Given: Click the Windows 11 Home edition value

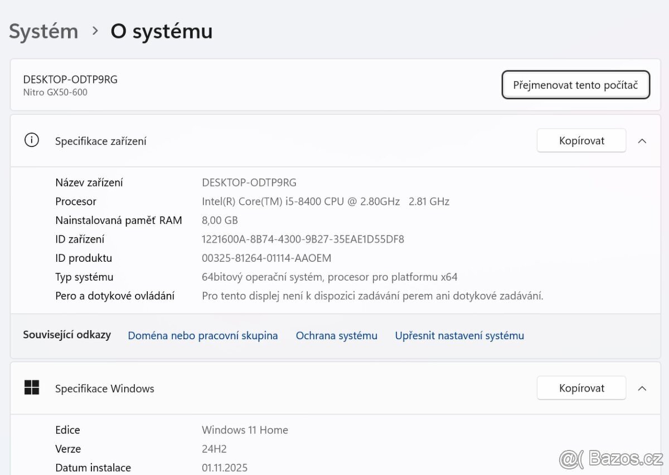Looking at the screenshot, I should pos(245,430).
